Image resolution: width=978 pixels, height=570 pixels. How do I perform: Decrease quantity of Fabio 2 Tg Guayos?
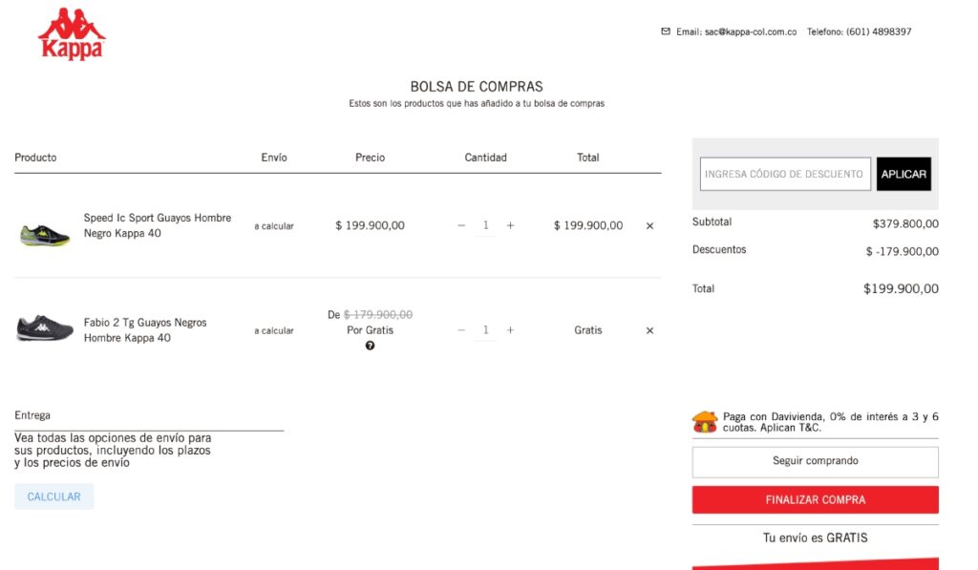coord(461,330)
